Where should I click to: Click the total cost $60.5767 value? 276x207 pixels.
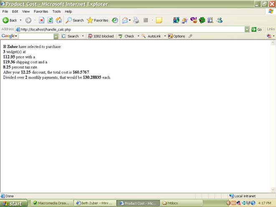tap(81, 72)
